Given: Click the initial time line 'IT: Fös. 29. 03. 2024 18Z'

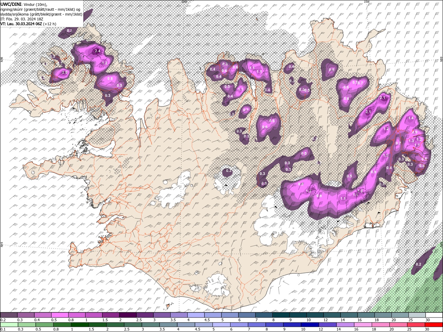Looking at the screenshot, I should (21, 19).
